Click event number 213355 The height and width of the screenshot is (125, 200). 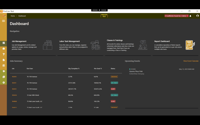133,69
